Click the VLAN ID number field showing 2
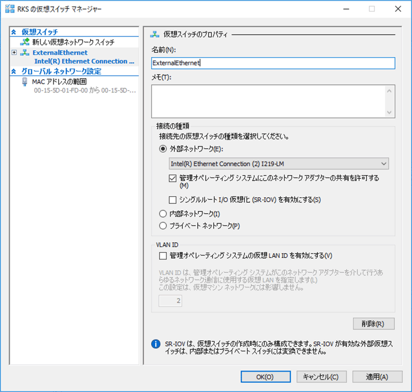412x392 pixels. pyautogui.click(x=170, y=301)
